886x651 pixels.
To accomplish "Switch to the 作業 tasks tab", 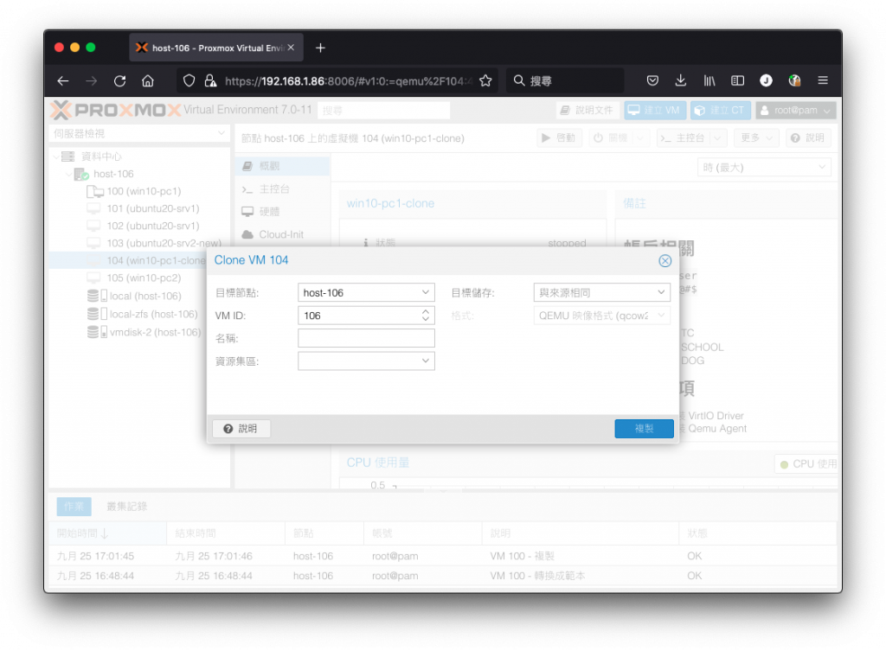I will coord(74,507).
